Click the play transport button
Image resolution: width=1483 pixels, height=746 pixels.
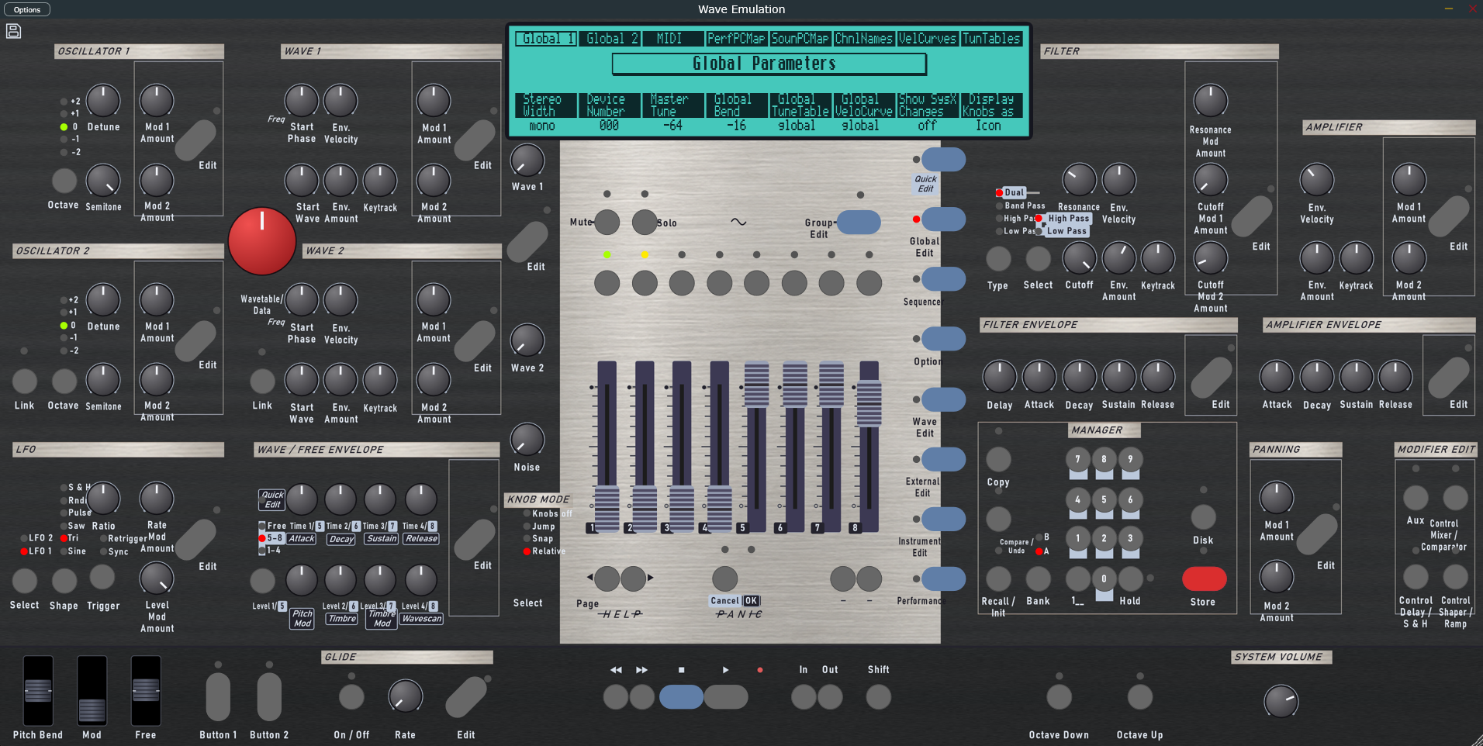pyautogui.click(x=726, y=696)
